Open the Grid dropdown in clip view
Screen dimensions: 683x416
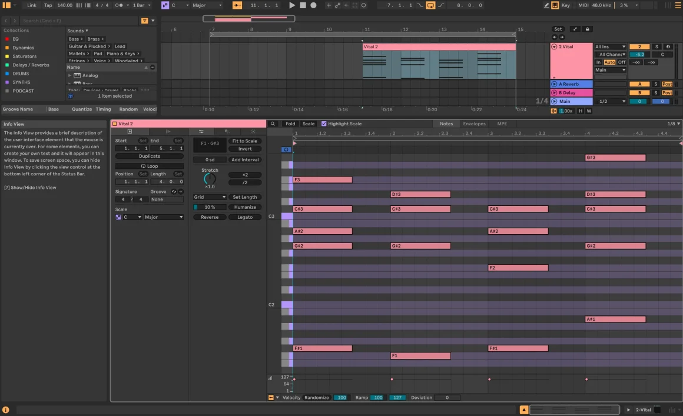point(210,197)
